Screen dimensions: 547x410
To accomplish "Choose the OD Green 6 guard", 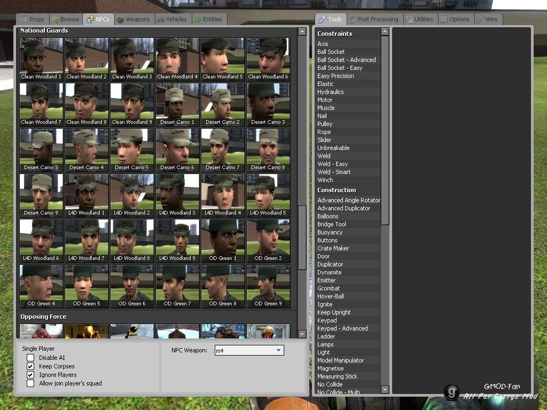I will coord(132,286).
